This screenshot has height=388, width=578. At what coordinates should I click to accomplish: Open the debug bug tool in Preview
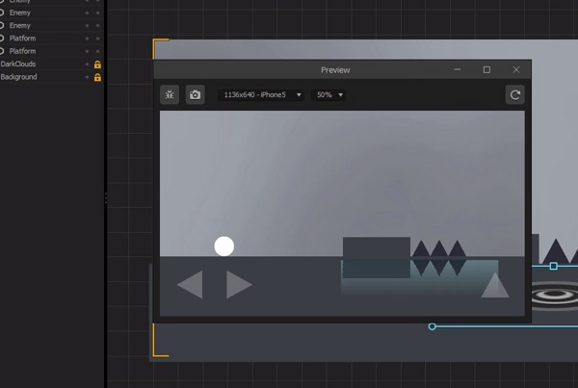click(x=170, y=94)
